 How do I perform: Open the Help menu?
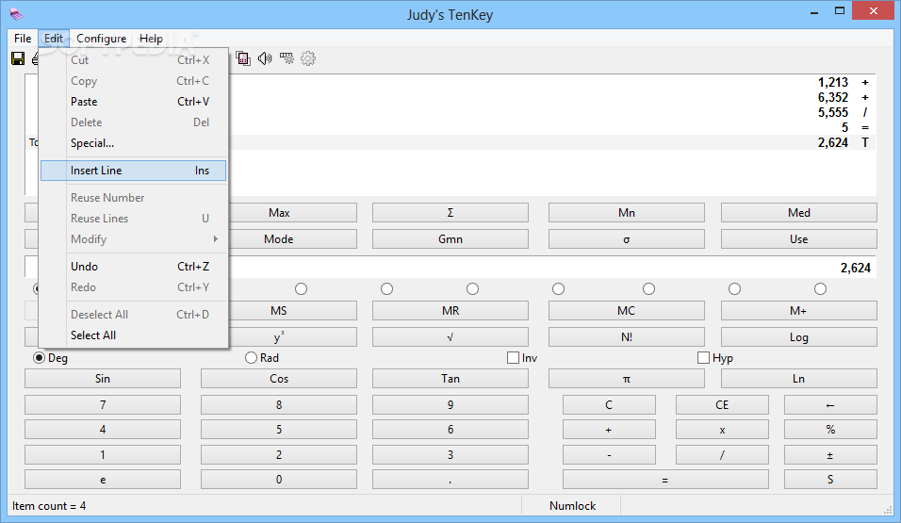151,39
